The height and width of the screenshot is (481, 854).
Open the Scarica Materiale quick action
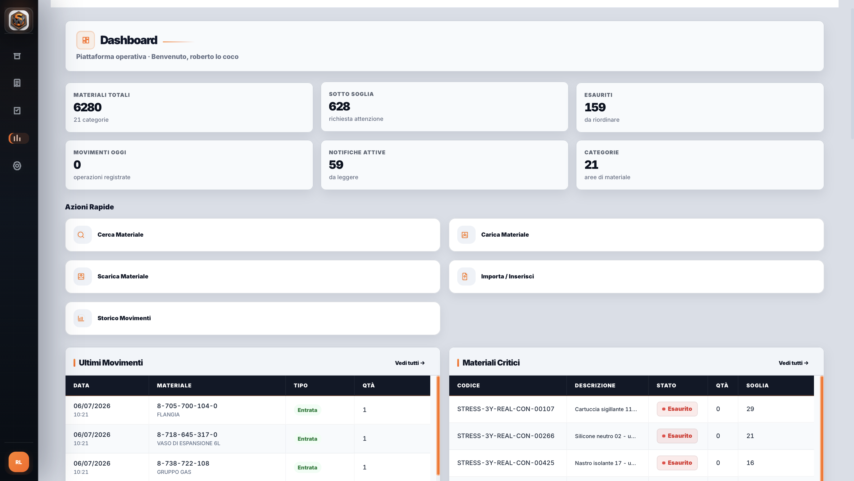coord(253,276)
